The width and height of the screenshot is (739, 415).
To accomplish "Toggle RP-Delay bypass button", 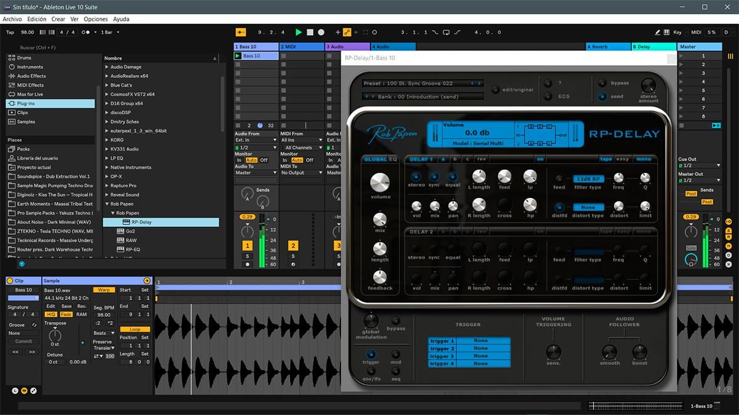I will pyautogui.click(x=601, y=82).
